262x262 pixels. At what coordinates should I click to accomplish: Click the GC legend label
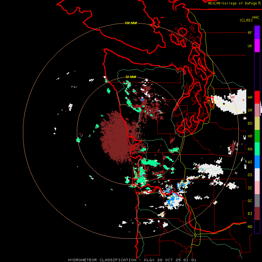click(x=250, y=201)
